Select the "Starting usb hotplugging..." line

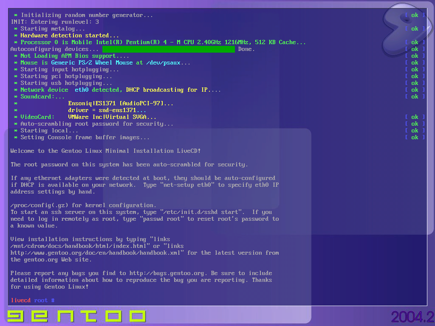63,83
